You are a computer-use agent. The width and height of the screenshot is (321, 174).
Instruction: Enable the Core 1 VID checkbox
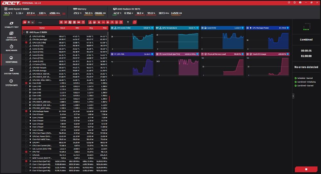[x=26, y=86]
